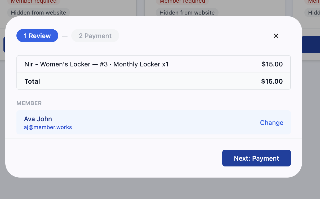Click the partially visible blue button at left edge

pyautogui.click(x=5, y=44)
